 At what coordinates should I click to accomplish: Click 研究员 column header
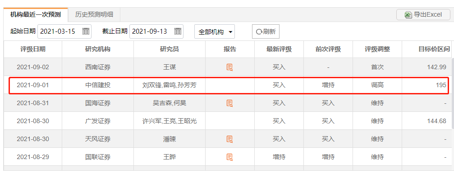click(170, 49)
